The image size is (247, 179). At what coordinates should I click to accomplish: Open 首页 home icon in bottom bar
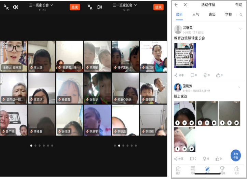pos(178,170)
